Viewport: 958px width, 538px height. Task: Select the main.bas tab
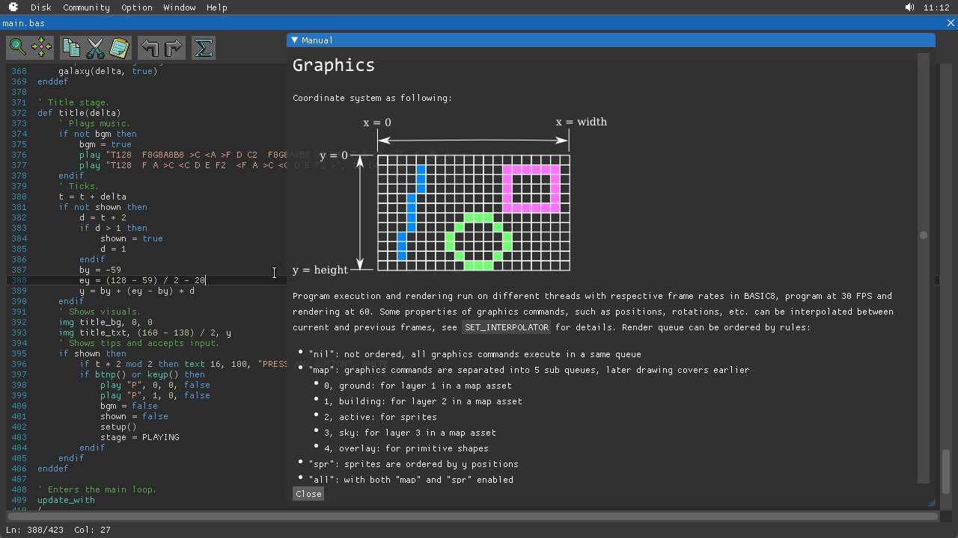(23, 22)
